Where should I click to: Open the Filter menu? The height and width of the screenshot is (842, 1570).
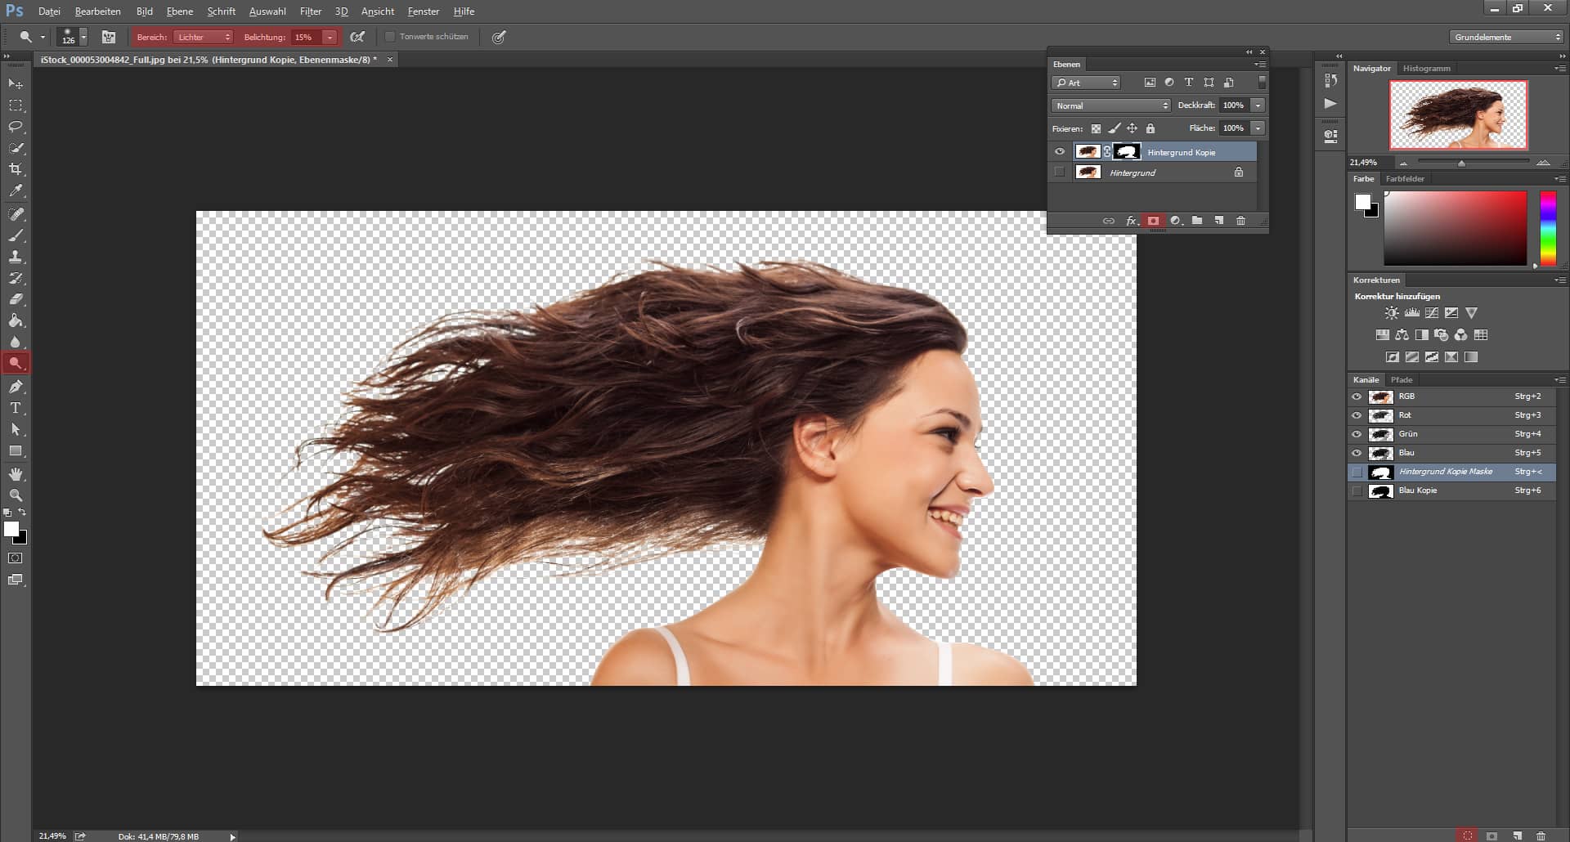point(311,11)
